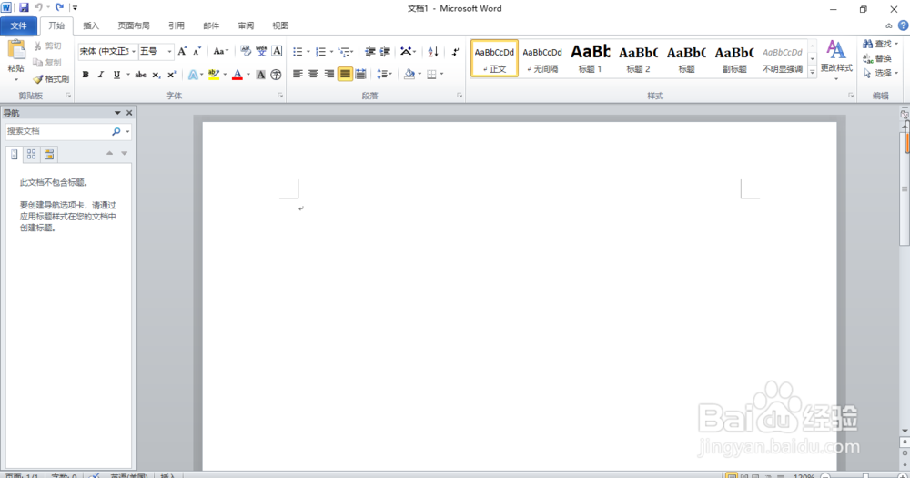Screen dimensions: 910x478
Task: Apply character border icon
Action: coord(277,51)
